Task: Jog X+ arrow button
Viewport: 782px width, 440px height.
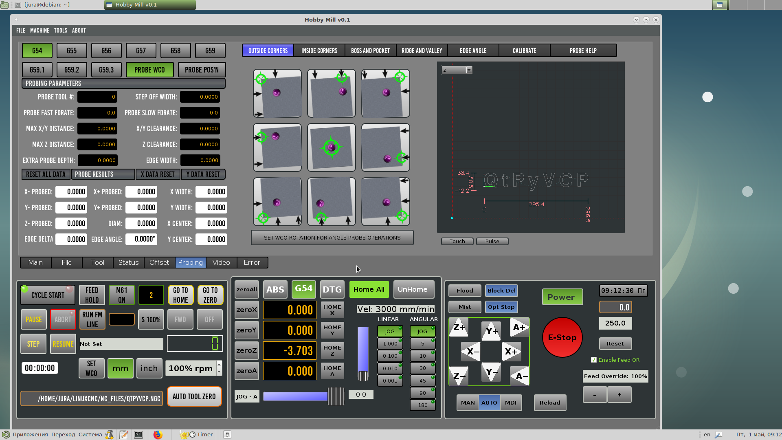Action: (511, 352)
